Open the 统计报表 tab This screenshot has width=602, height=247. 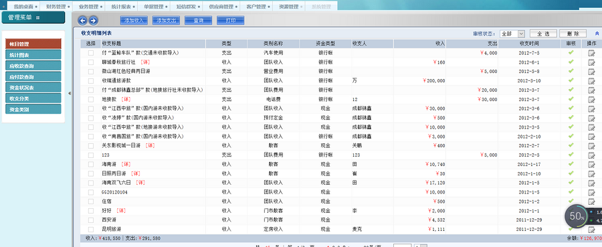[121, 7]
